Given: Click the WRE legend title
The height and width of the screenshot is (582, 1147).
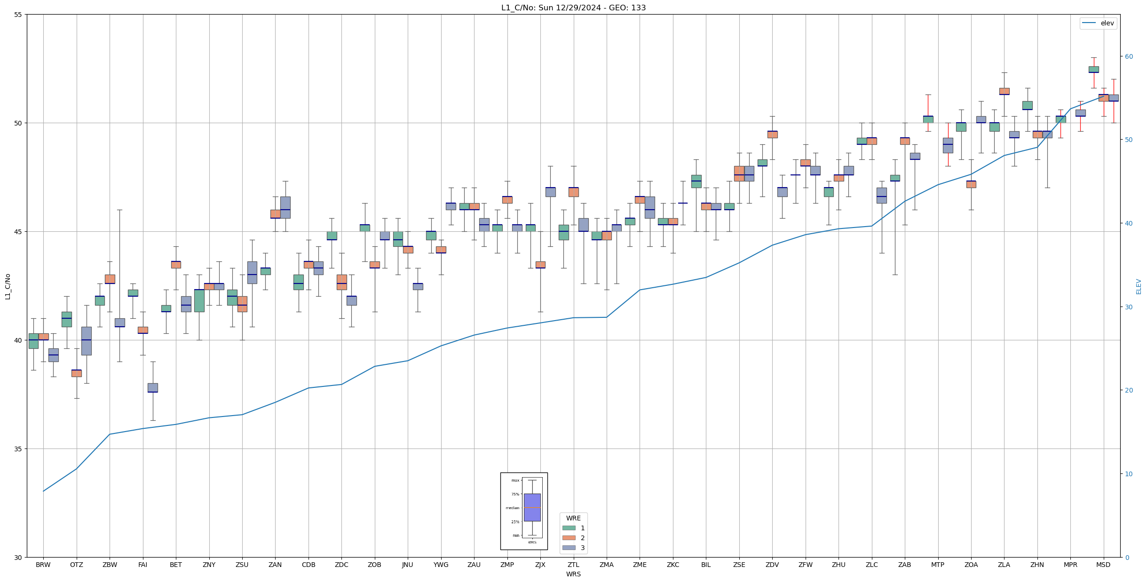Looking at the screenshot, I should tap(573, 518).
